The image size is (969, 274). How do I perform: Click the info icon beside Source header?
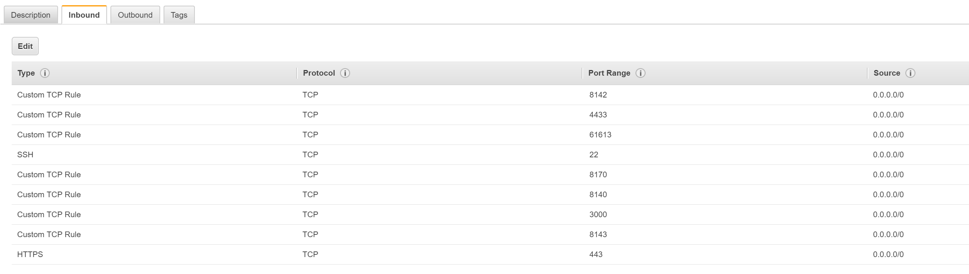pos(910,73)
